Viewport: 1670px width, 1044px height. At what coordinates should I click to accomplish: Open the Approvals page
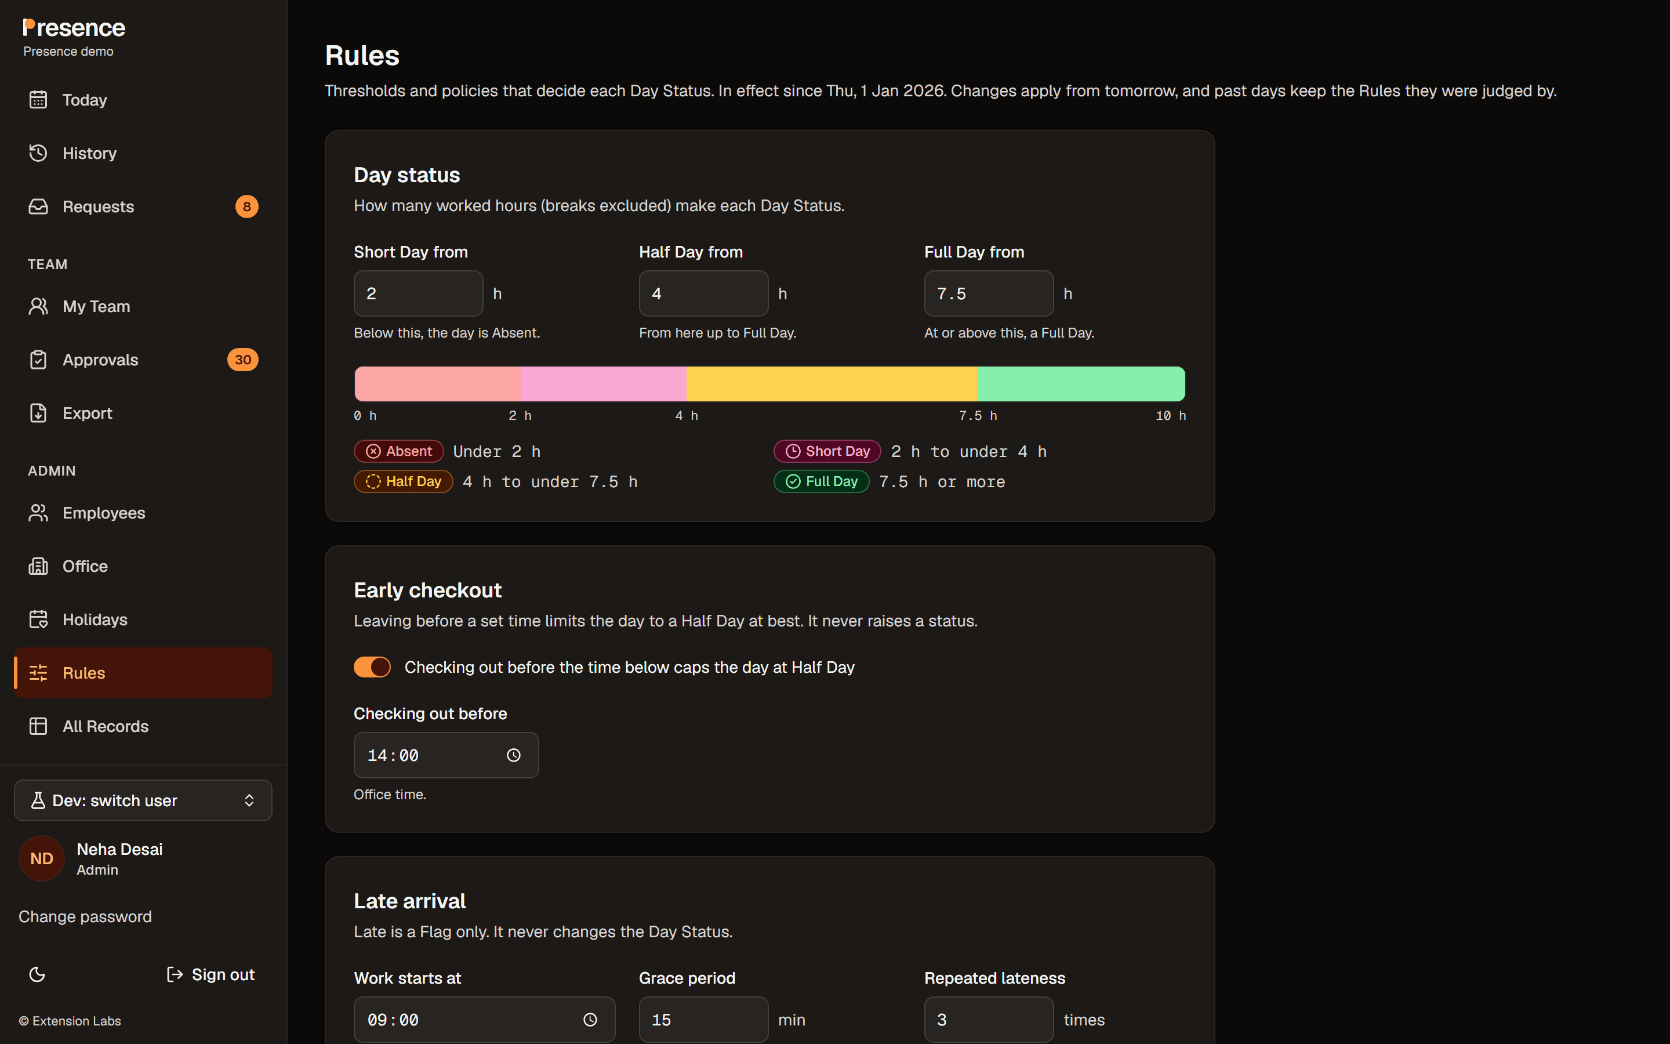[143, 360]
